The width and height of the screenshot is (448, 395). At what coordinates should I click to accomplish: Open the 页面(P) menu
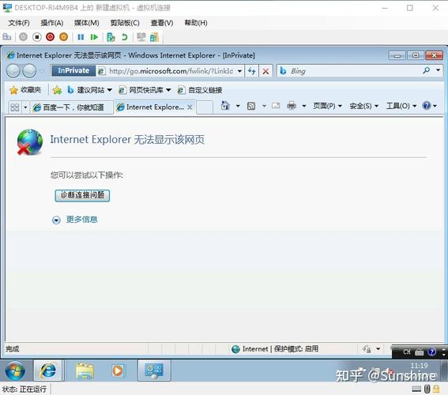[327, 106]
